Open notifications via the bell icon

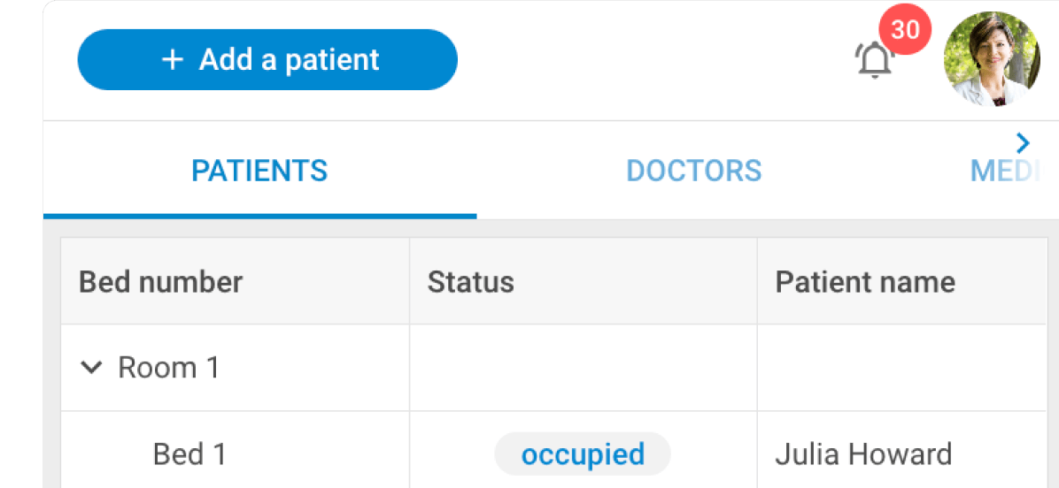coord(875,61)
